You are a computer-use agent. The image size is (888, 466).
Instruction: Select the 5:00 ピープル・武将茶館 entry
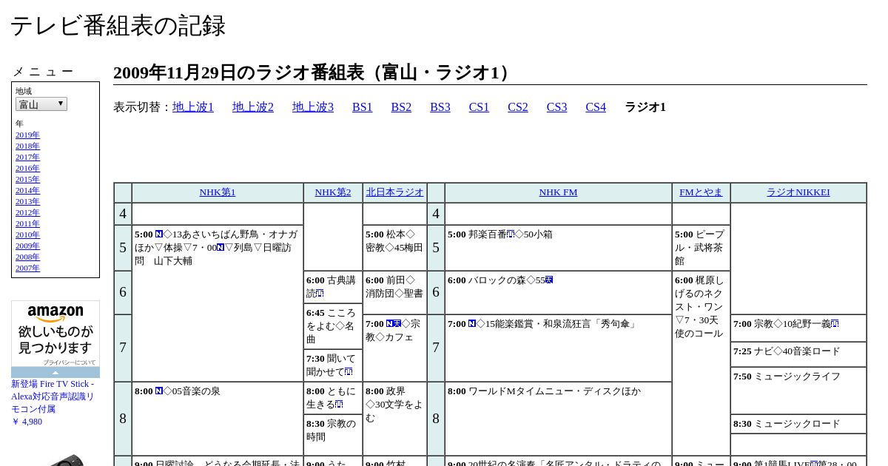coord(701,248)
